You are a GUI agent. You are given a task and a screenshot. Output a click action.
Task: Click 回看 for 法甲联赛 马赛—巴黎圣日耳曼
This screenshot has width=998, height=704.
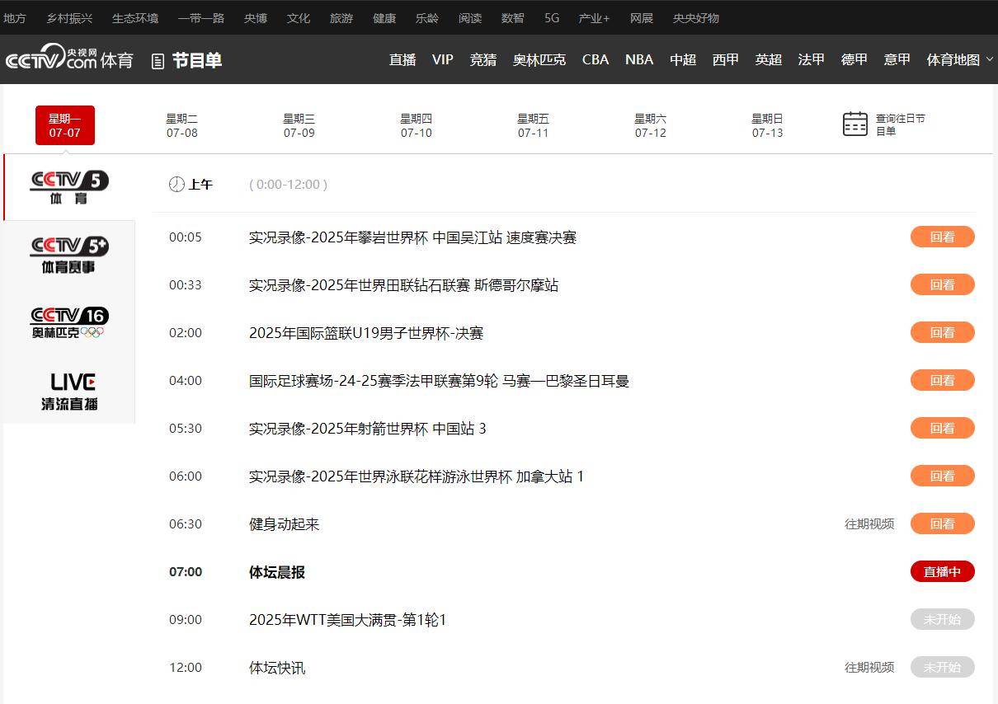(943, 380)
